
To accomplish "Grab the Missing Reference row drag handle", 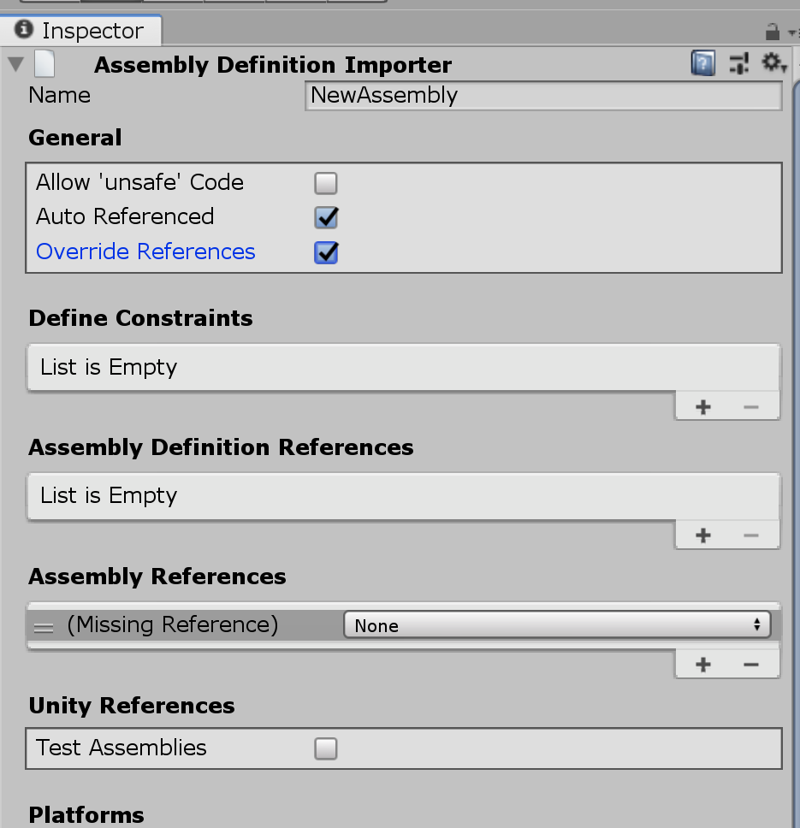I will pyautogui.click(x=43, y=627).
